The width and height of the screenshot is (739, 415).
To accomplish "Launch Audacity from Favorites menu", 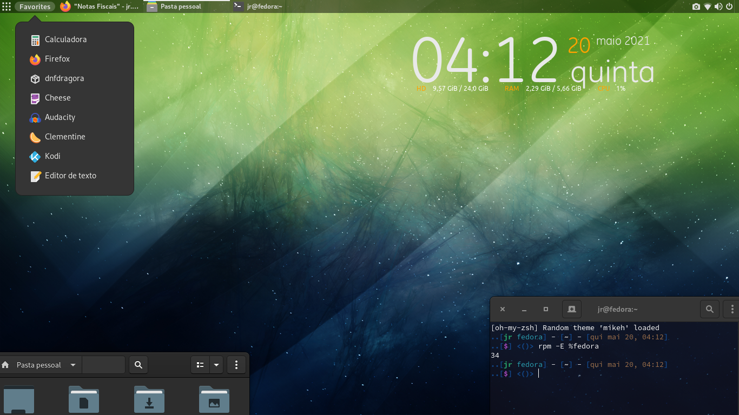I will coord(60,117).
